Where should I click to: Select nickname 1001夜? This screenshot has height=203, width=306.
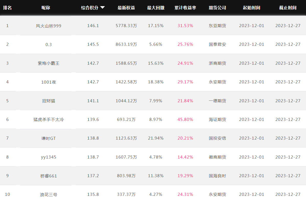pyautogui.click(x=49, y=82)
